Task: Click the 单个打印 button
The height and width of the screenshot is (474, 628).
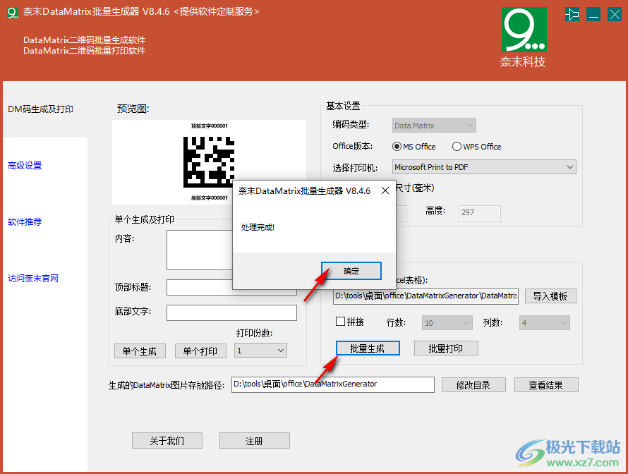Action: point(200,351)
